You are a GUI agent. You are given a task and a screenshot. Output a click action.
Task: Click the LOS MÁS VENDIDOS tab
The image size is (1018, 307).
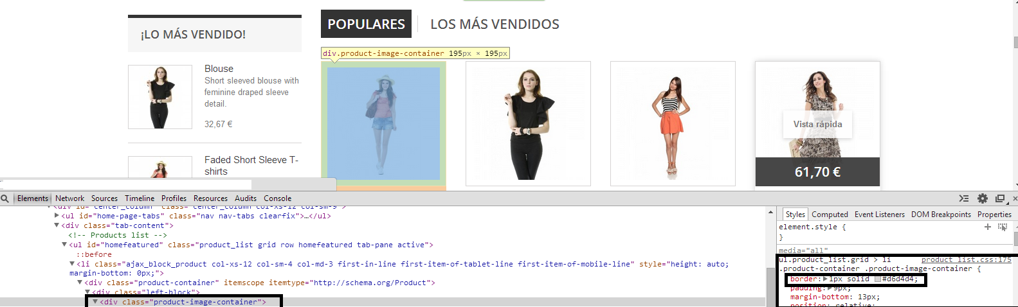click(x=495, y=24)
